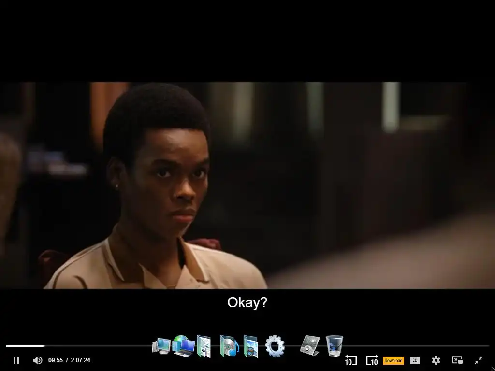
Task: Click the orange Download button
Action: pyautogui.click(x=393, y=360)
